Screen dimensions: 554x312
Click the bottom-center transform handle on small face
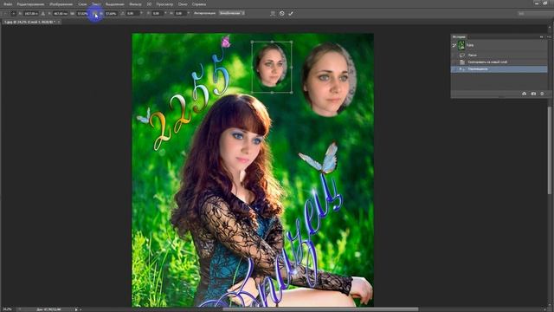[x=272, y=93]
